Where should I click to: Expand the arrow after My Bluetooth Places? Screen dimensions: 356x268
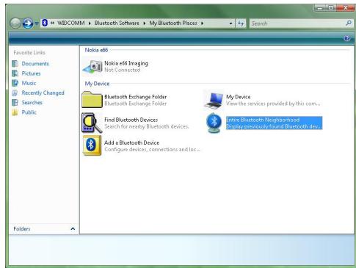coord(202,23)
